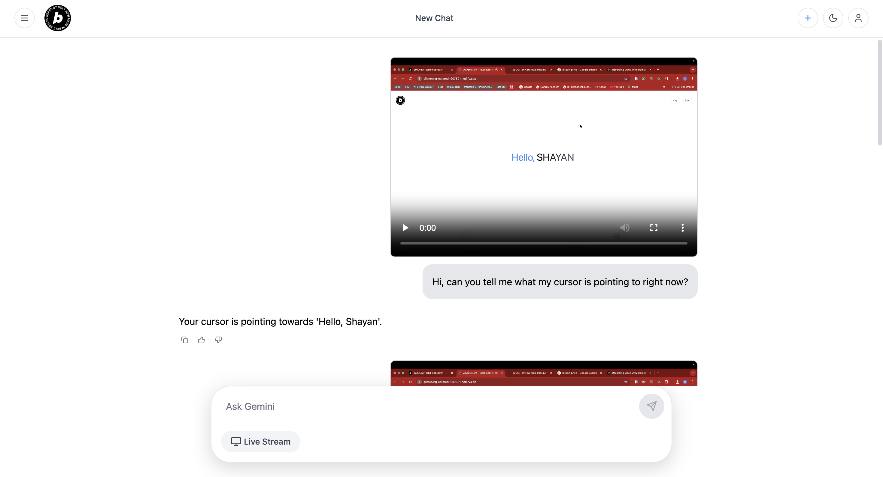
Task: Click the Ask Gemini input field
Action: (x=429, y=406)
